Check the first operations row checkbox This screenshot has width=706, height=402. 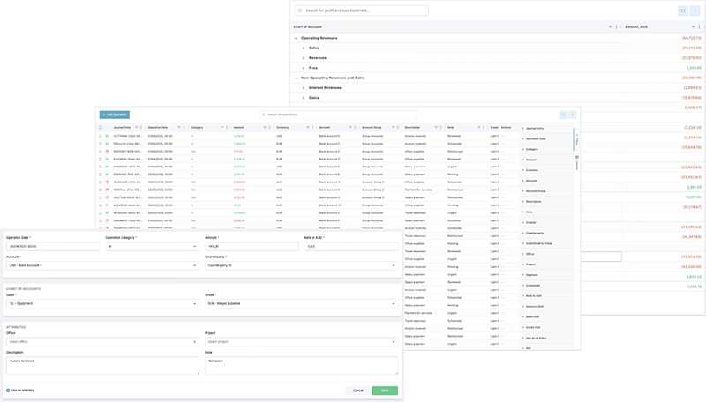(101, 136)
